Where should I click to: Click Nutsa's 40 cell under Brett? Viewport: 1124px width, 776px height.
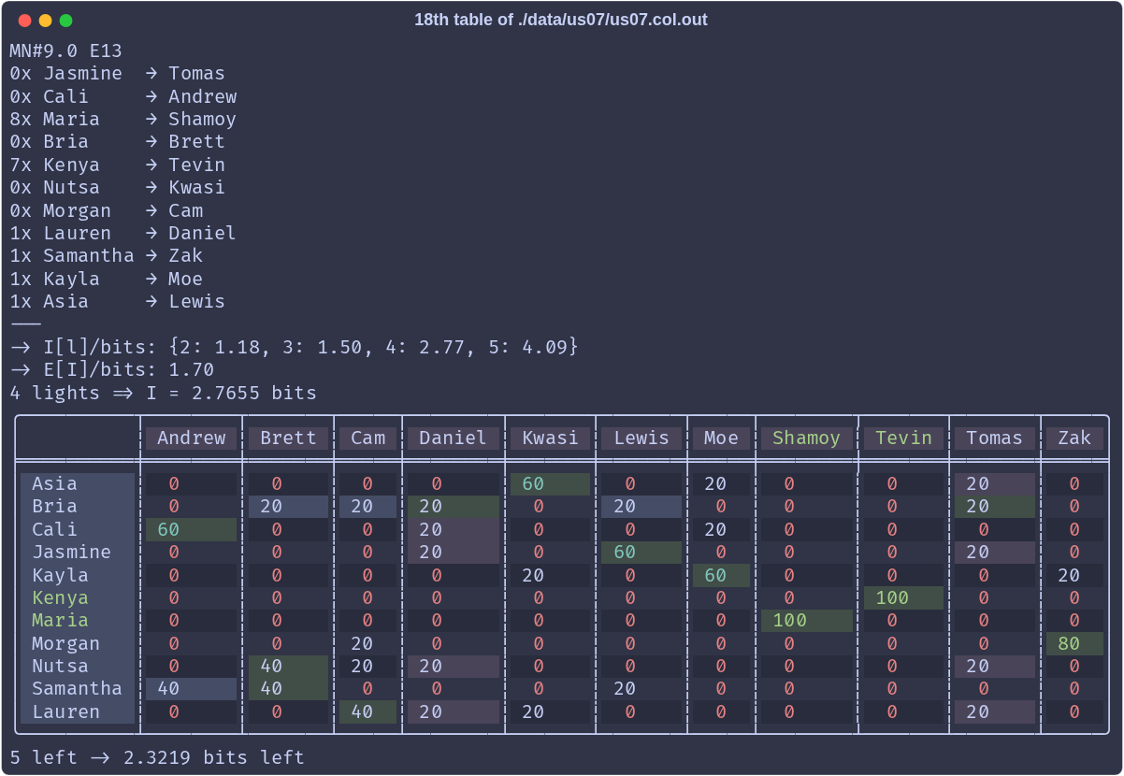[x=288, y=666]
